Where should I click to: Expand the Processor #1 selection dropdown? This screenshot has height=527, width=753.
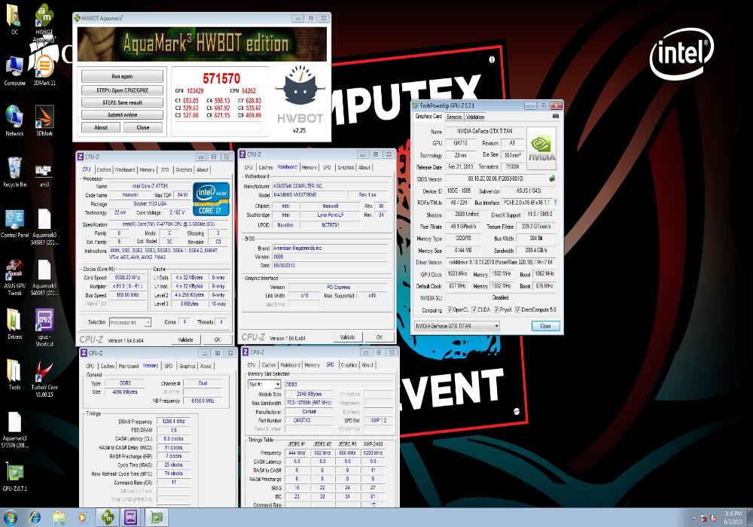click(x=130, y=322)
